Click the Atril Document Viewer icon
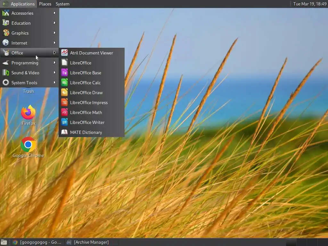328x246 pixels. pyautogui.click(x=64, y=53)
